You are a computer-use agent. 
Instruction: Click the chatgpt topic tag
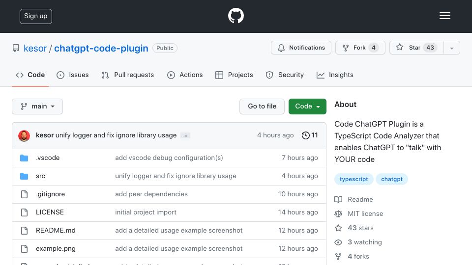coord(392,179)
